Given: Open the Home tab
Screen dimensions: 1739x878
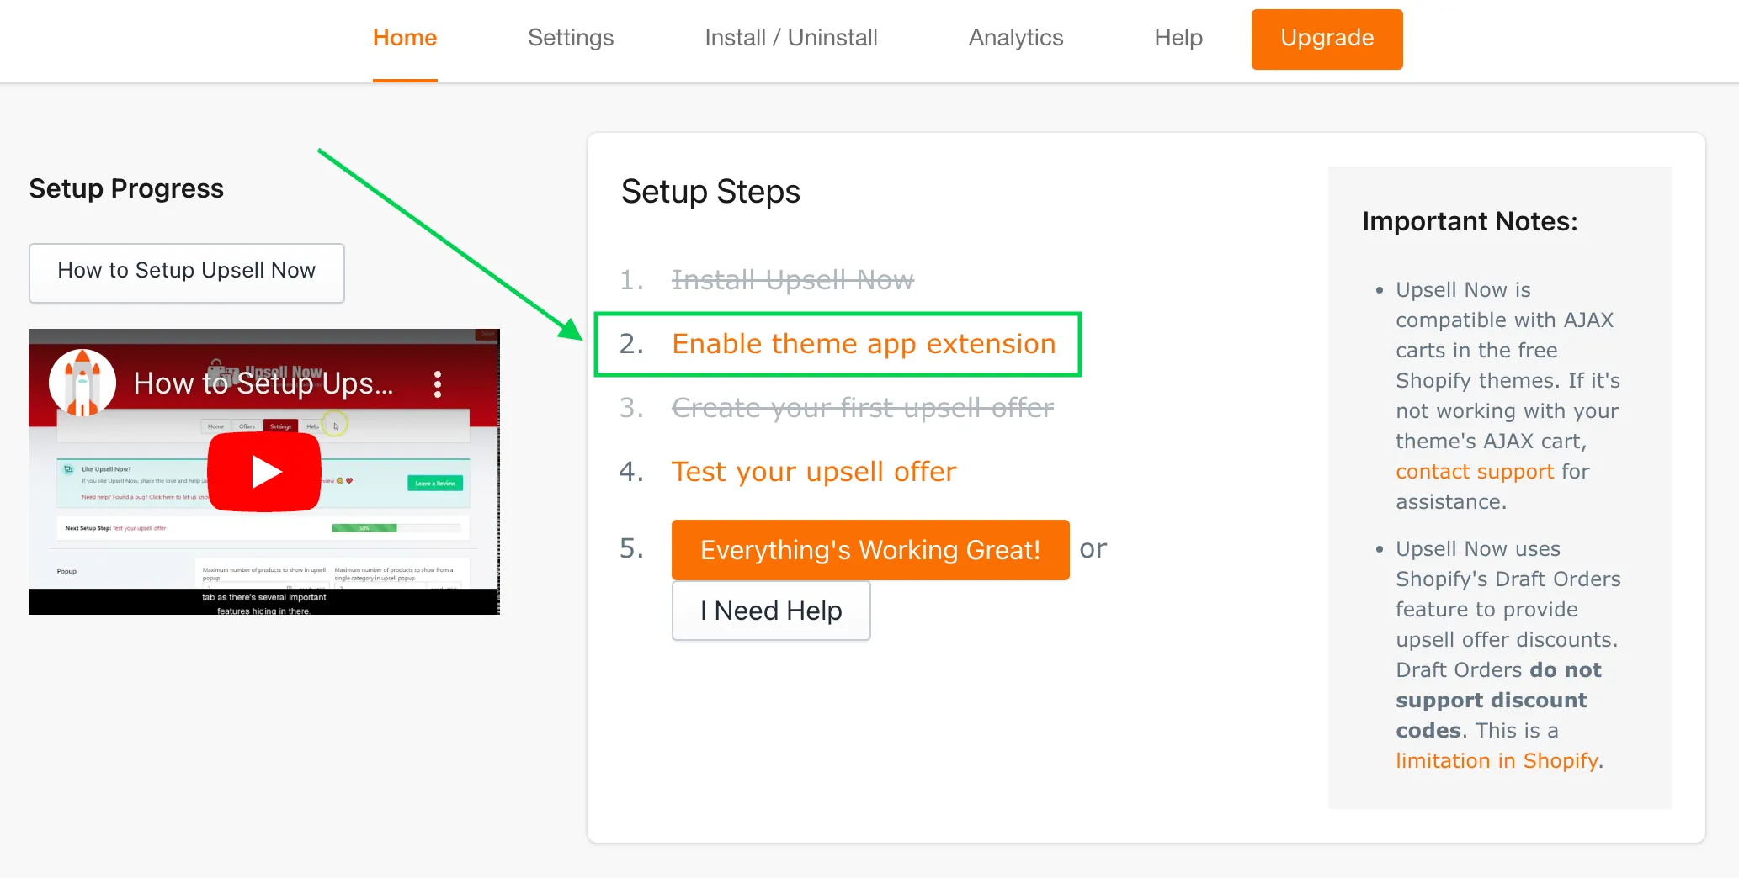Looking at the screenshot, I should click(405, 38).
